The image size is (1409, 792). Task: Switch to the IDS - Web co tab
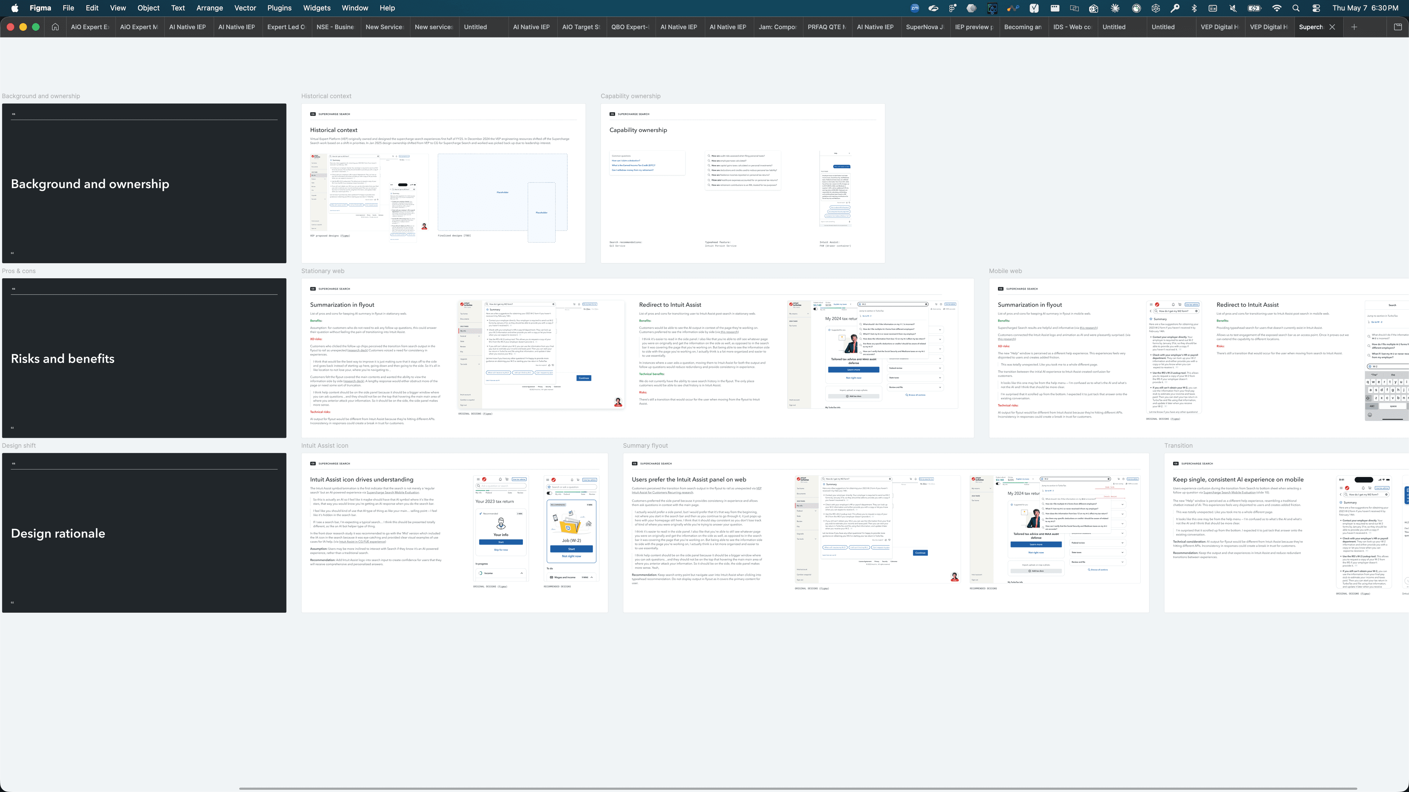(x=1073, y=27)
